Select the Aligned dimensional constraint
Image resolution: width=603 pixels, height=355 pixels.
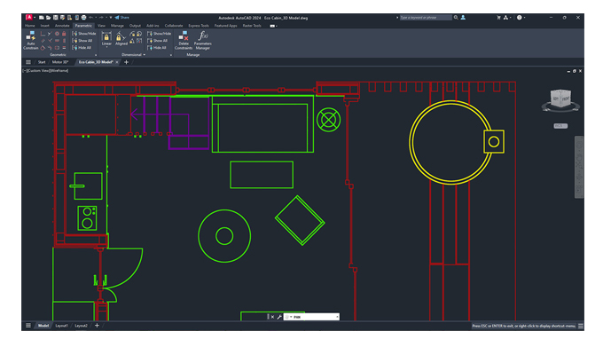(121, 38)
